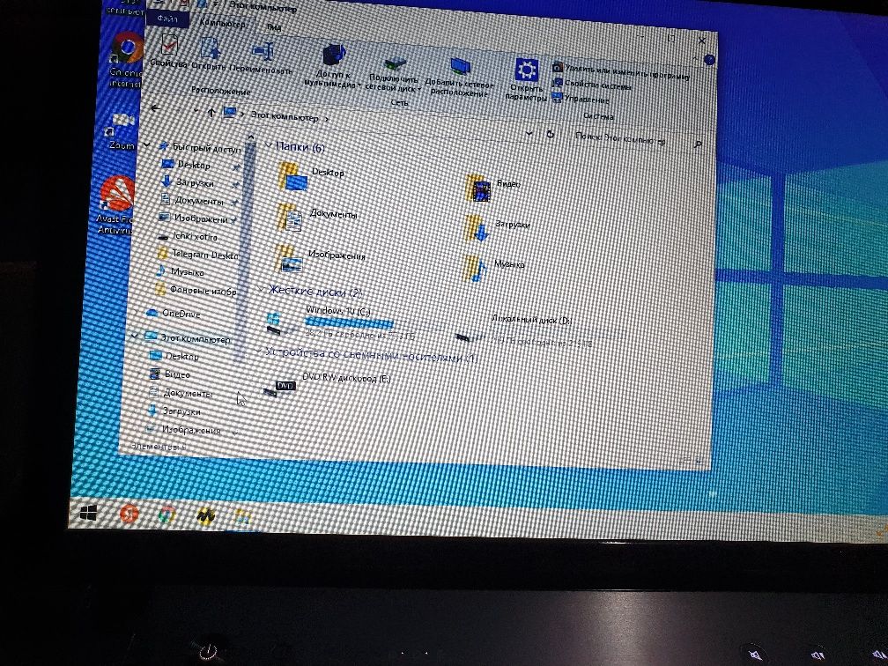Select Desktop under Быстрый доступ
The image size is (888, 666).
pos(193,165)
